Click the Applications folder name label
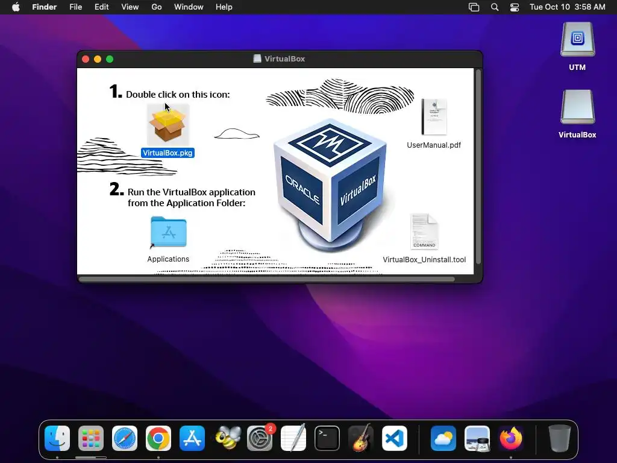 click(168, 259)
